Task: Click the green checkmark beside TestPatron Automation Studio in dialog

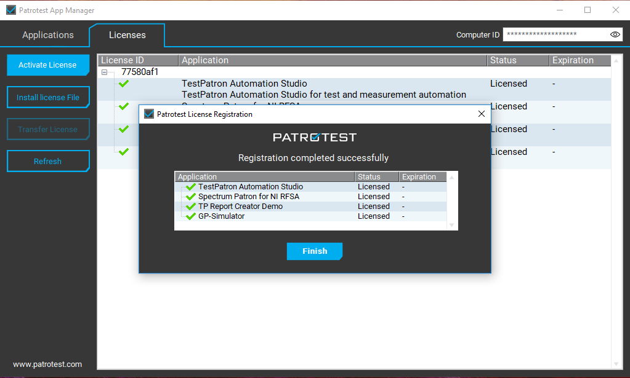Action: [191, 187]
